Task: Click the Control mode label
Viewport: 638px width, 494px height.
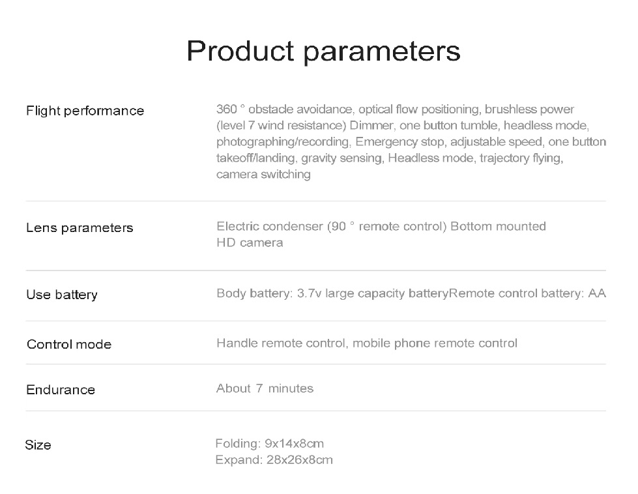Action: (69, 344)
